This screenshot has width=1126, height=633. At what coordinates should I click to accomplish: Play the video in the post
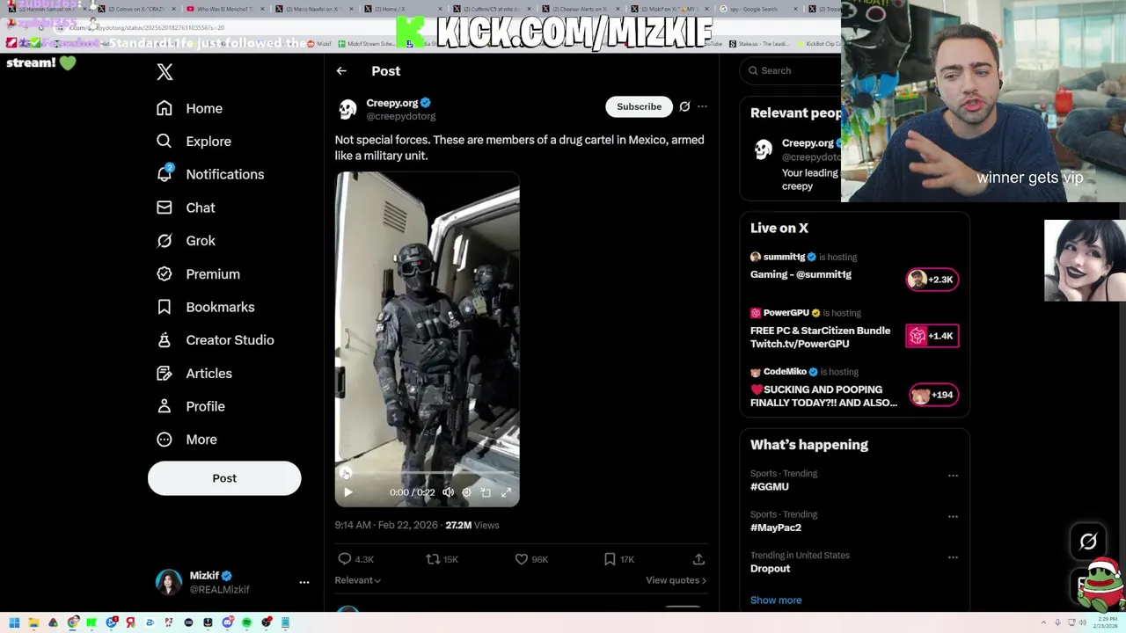348,492
